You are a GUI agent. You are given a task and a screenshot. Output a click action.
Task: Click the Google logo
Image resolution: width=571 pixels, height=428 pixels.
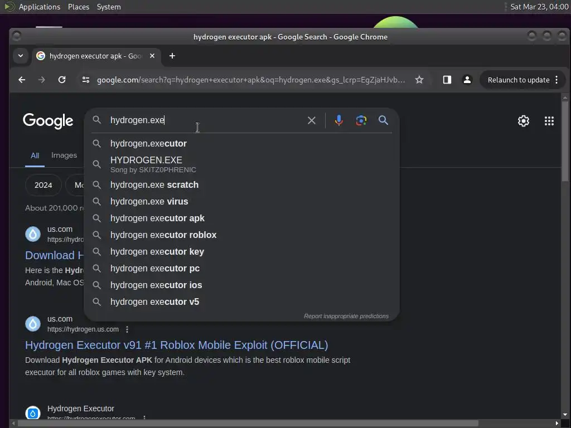pyautogui.click(x=48, y=121)
